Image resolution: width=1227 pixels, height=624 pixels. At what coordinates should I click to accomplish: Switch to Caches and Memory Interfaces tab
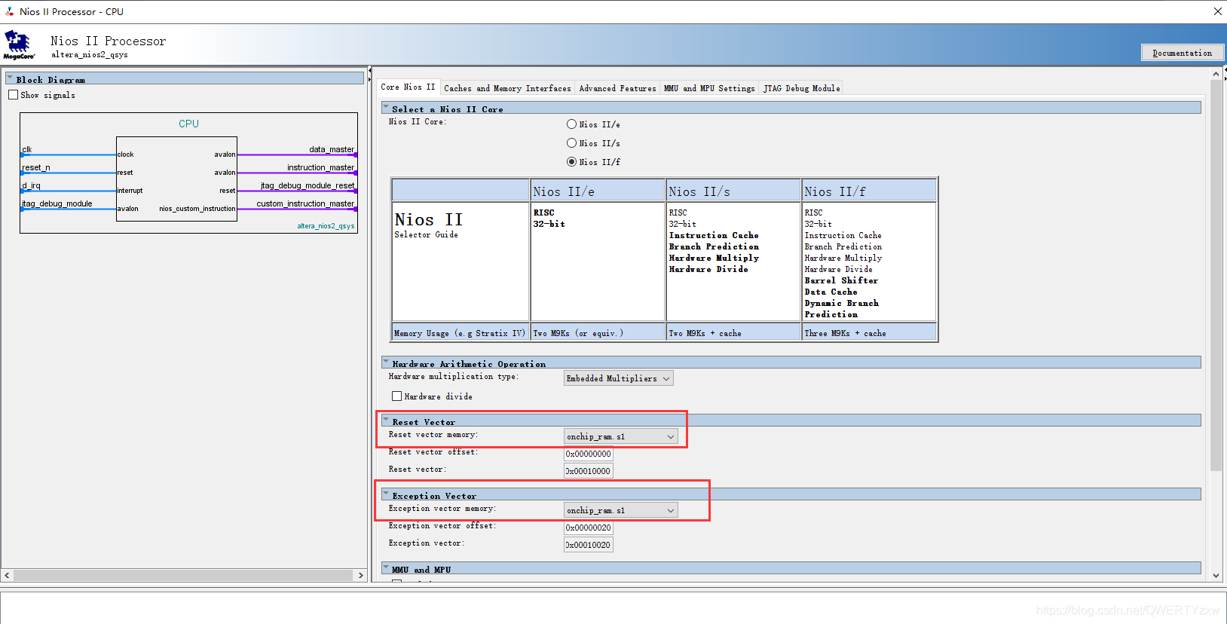click(x=507, y=88)
